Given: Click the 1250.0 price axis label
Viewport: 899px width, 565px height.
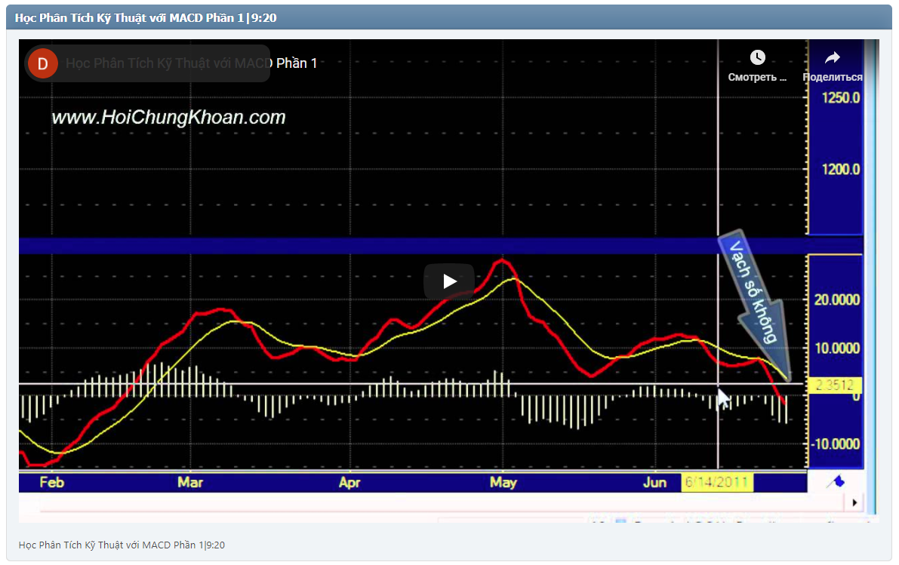Looking at the screenshot, I should point(841,97).
